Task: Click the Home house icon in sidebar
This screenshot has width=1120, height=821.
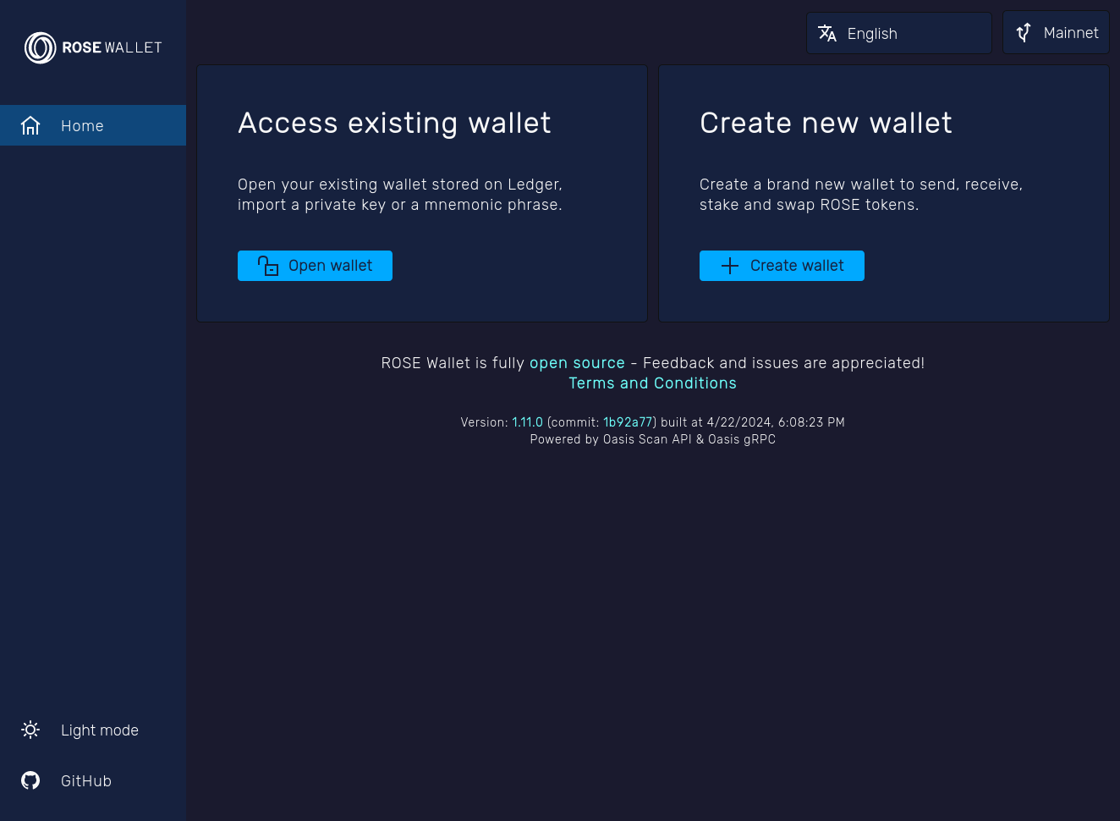Action: [x=30, y=126]
